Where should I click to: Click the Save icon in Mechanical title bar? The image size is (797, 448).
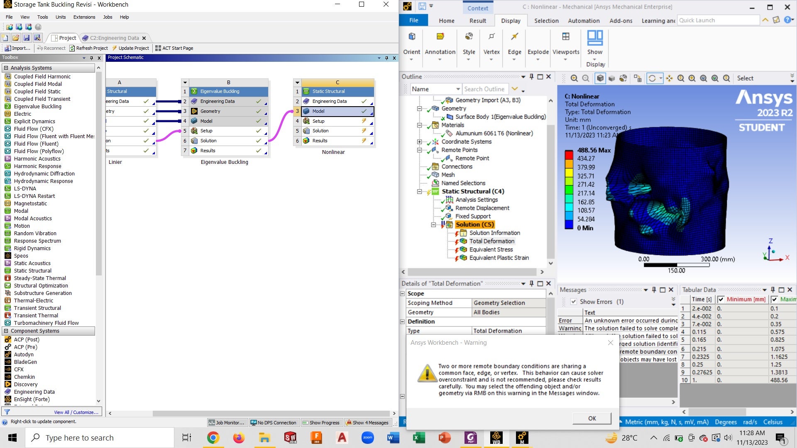pyautogui.click(x=422, y=6)
